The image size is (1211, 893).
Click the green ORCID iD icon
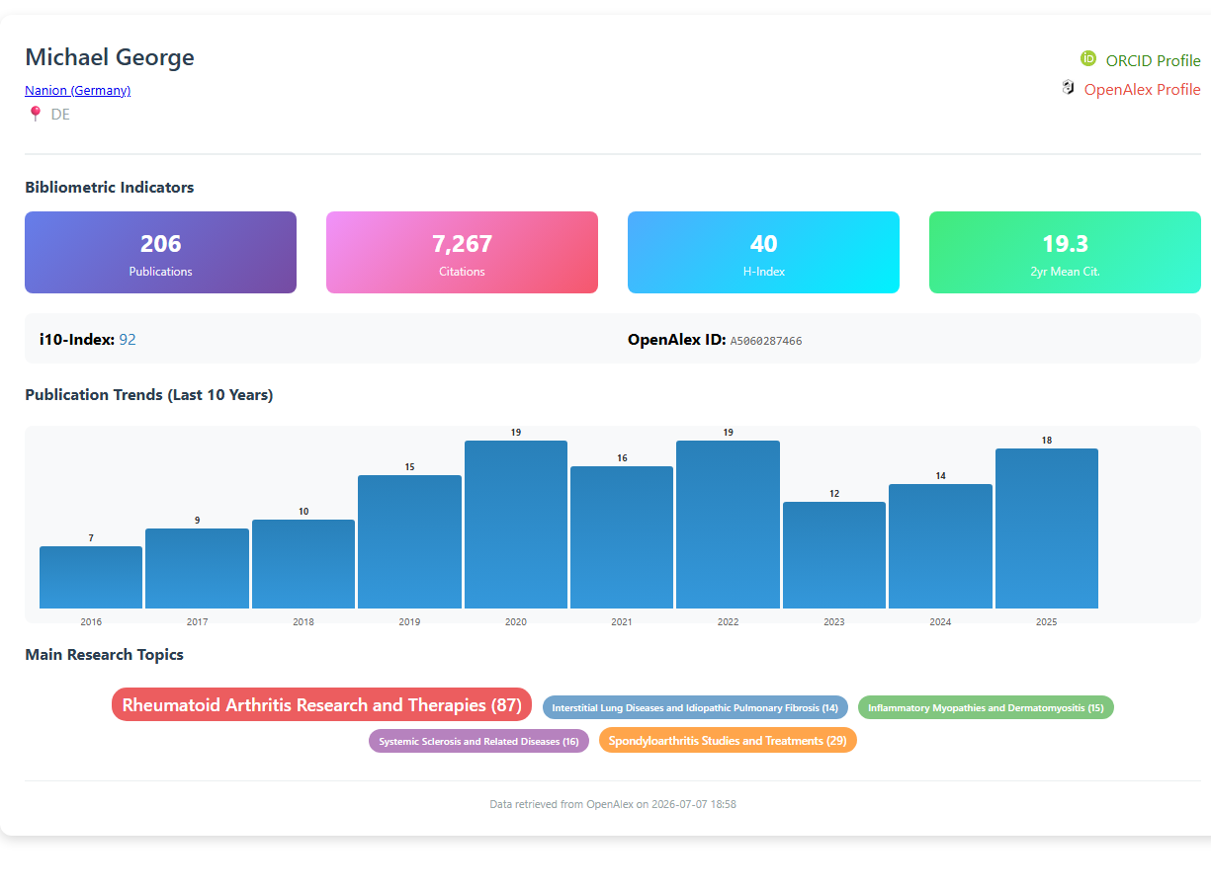click(x=1088, y=59)
